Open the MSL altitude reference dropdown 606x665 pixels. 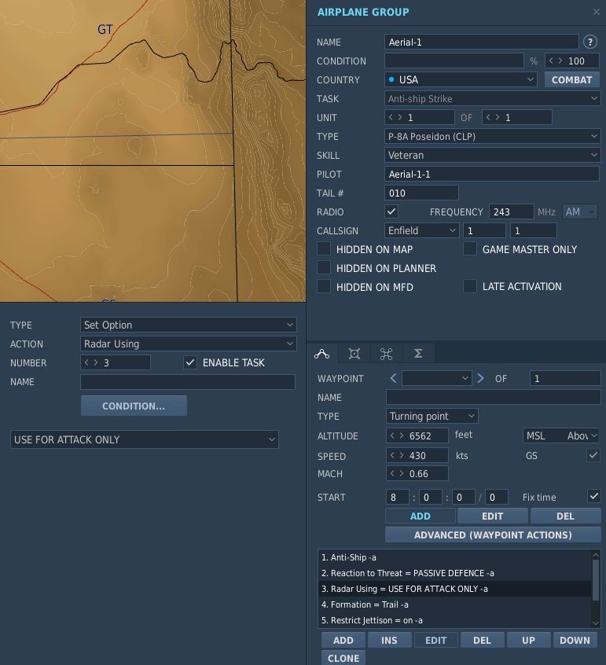coord(560,435)
